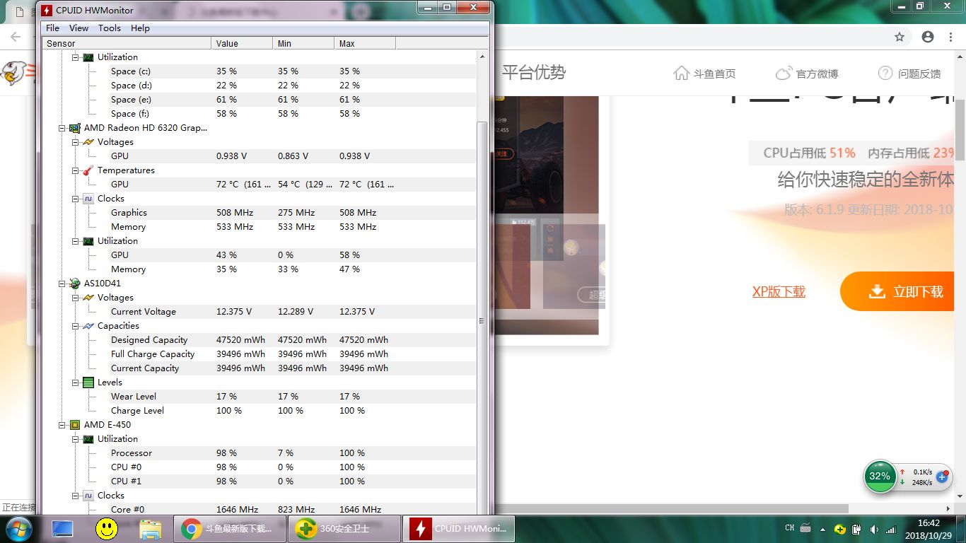Click the blue monitor icon on the taskbar
Viewport: 966px width, 543px height.
point(62,528)
